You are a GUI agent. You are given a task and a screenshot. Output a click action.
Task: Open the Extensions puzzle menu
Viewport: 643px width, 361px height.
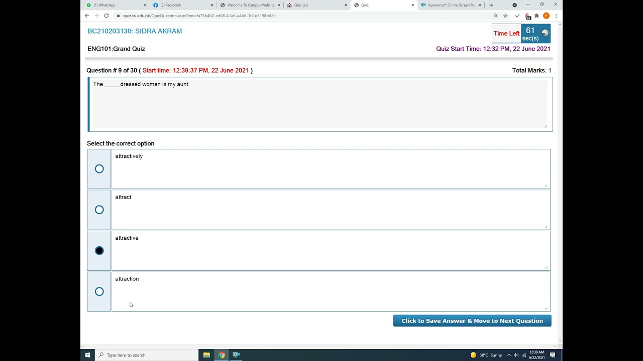(x=537, y=16)
